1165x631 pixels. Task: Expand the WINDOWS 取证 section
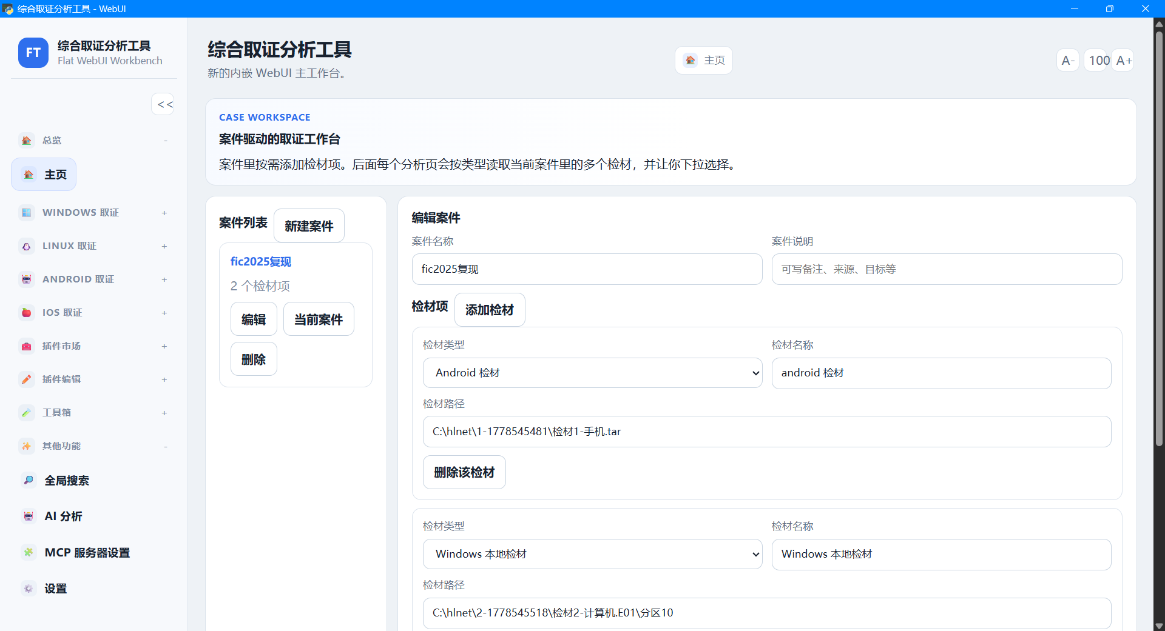164,213
